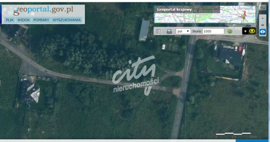Expand the pol language dropdown
270x142 pixels.
[183, 31]
